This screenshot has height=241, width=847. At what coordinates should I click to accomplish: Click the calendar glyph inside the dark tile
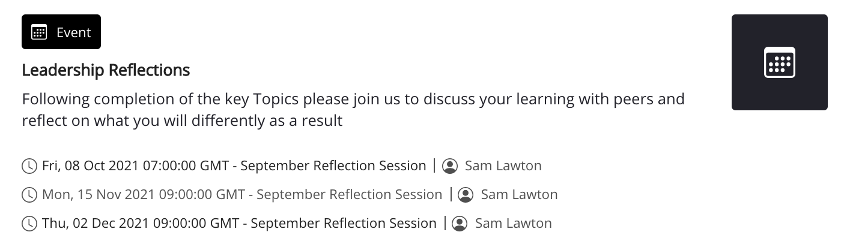point(779,62)
